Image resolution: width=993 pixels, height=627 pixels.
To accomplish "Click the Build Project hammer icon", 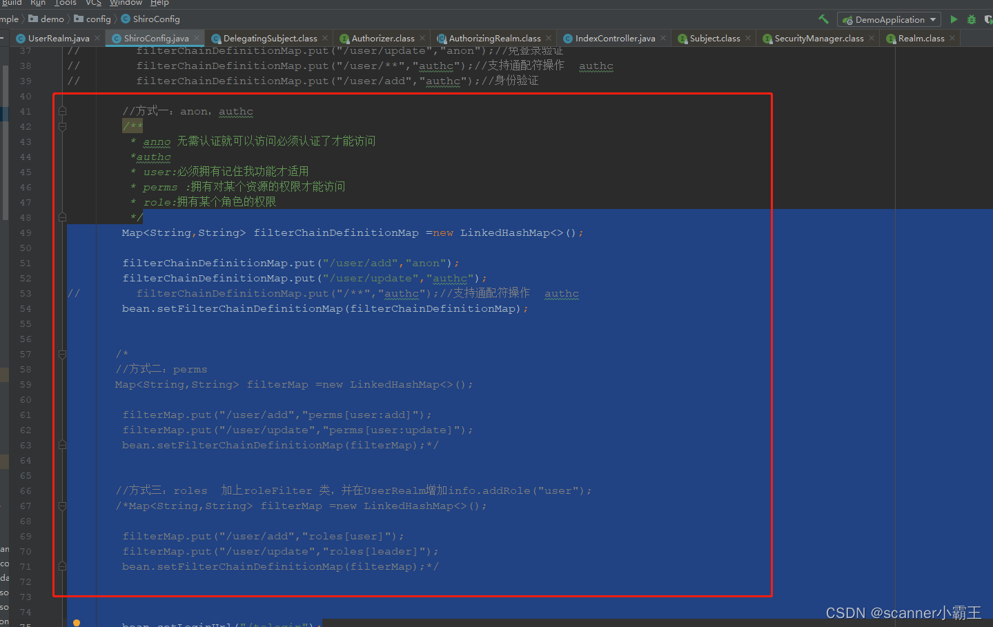I will [x=823, y=19].
